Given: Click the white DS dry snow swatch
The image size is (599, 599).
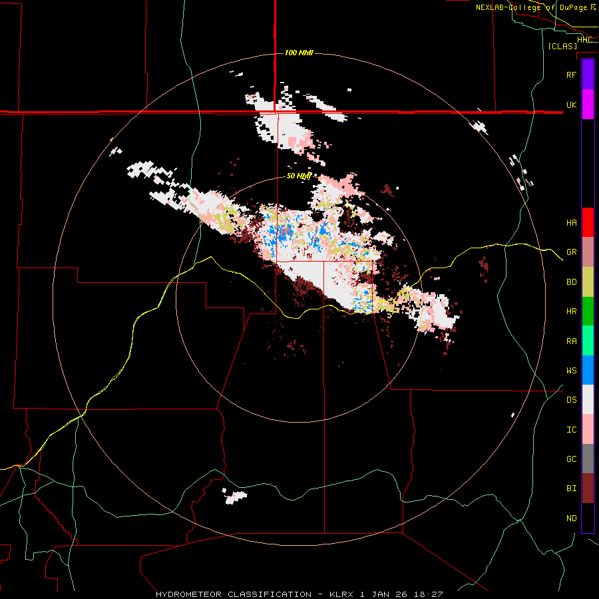Looking at the screenshot, I should click(x=588, y=399).
